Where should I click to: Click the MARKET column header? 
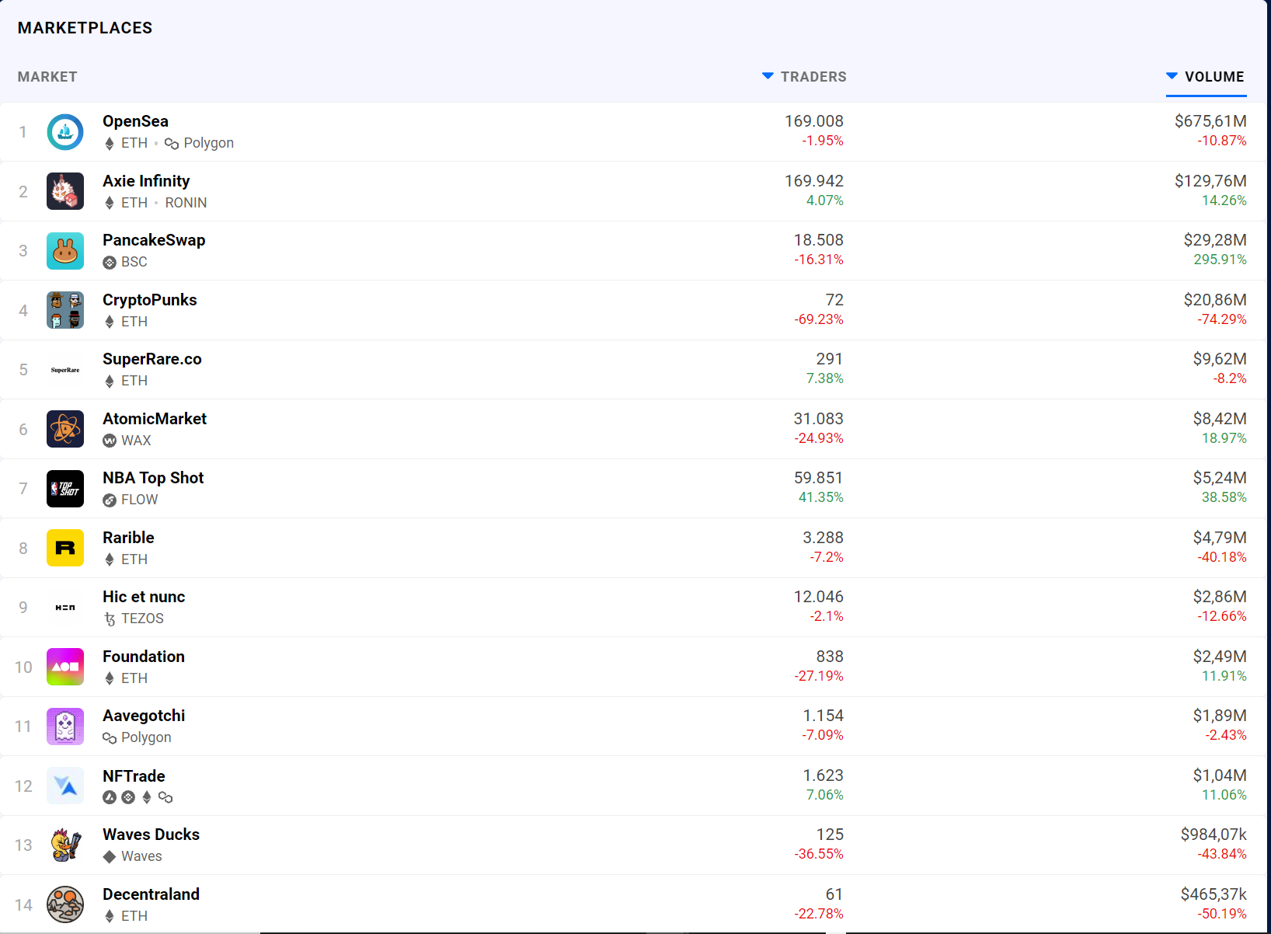pos(47,77)
